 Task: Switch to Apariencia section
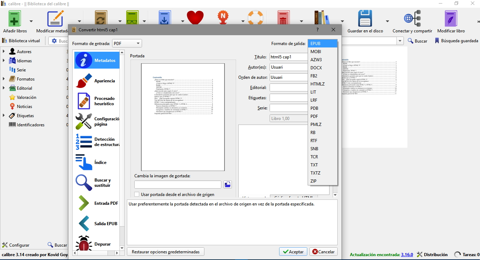coord(97,81)
